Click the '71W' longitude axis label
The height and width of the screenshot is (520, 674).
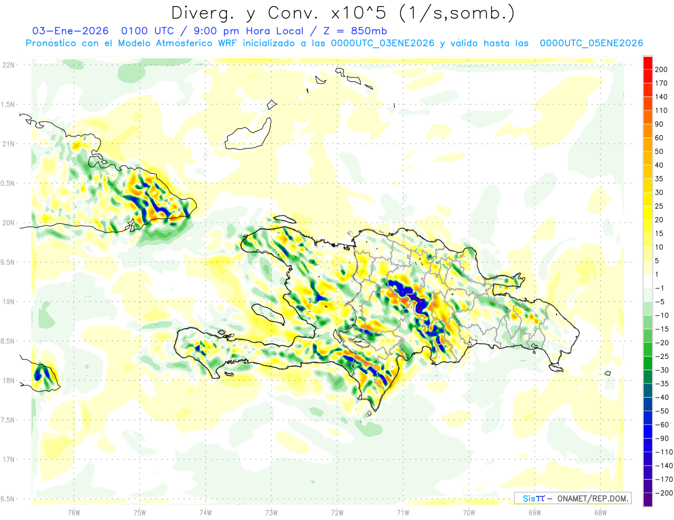[x=403, y=512]
